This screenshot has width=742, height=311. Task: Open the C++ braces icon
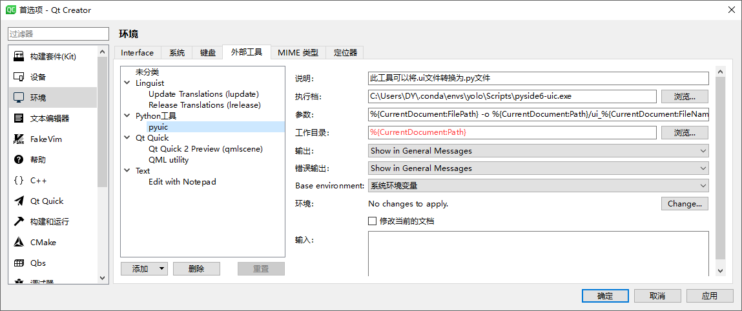[x=19, y=180]
